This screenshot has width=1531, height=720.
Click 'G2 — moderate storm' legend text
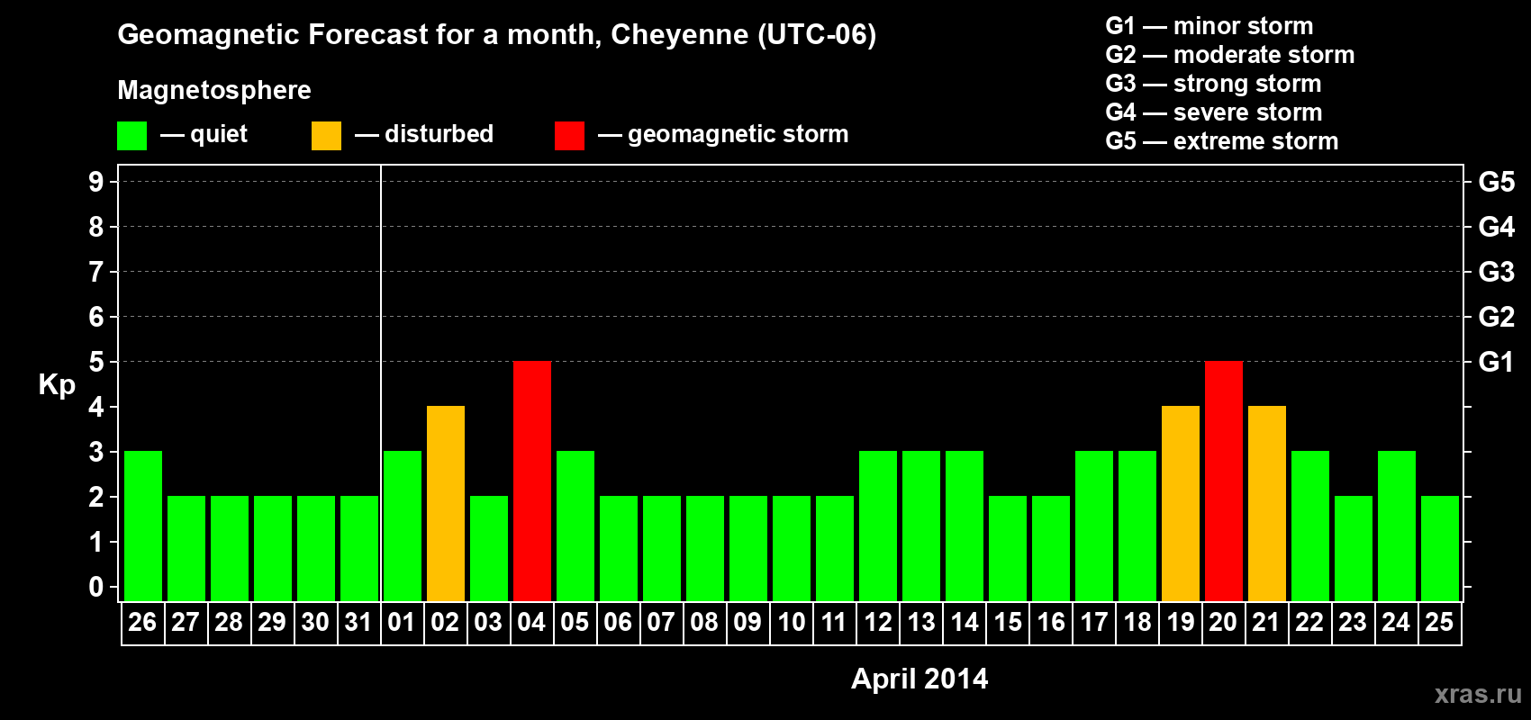[1230, 55]
